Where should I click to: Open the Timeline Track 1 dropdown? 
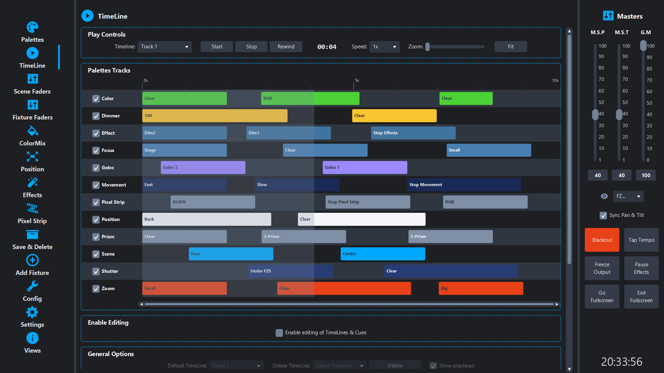[x=165, y=47]
